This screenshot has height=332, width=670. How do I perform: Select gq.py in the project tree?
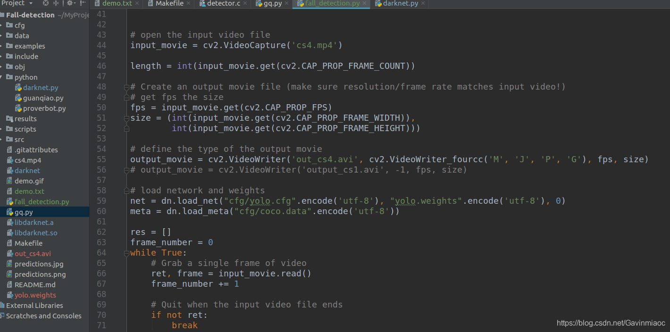(24, 212)
